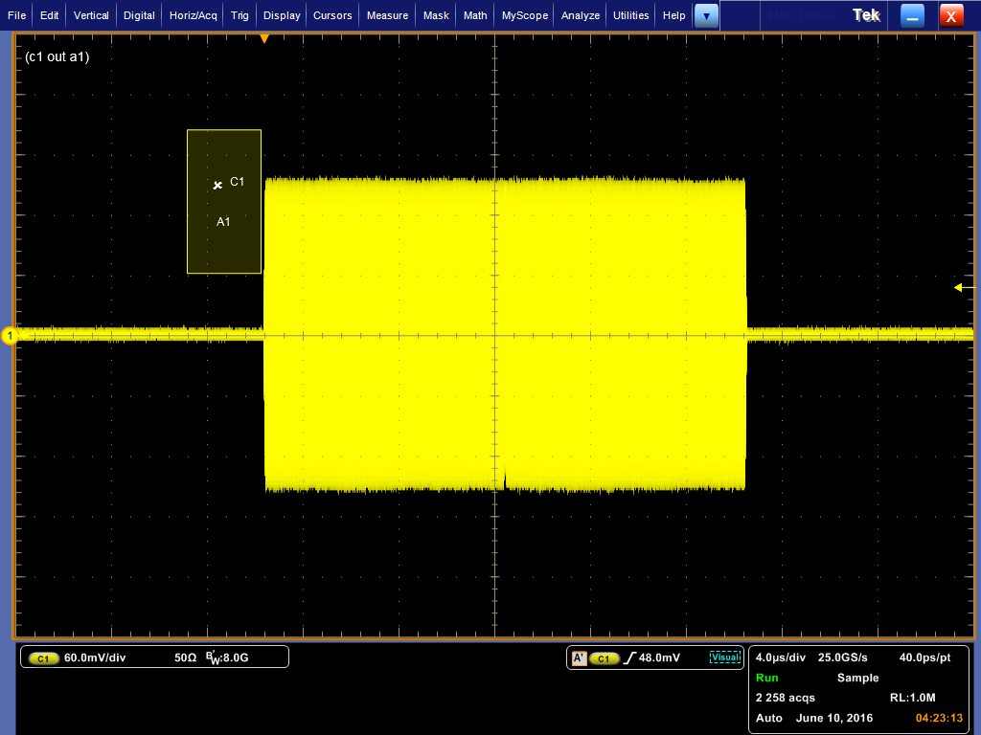Click Run status to stop acquisition
Screen dimensions: 981x735
[x=765, y=678]
